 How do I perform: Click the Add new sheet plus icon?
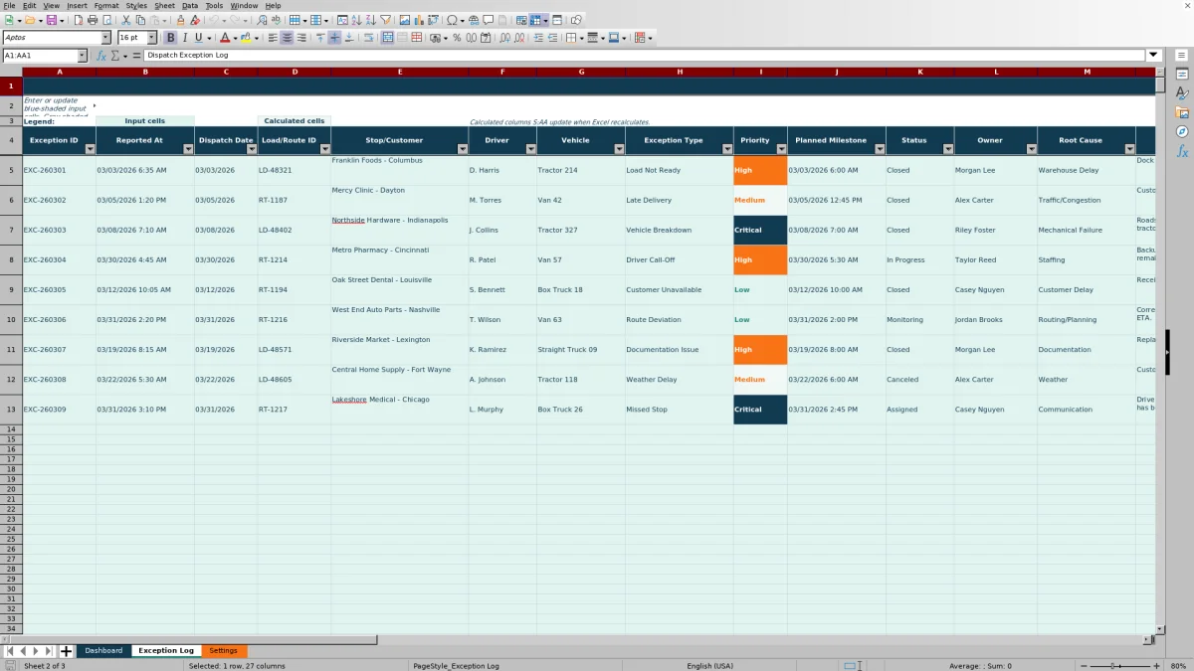[66, 651]
